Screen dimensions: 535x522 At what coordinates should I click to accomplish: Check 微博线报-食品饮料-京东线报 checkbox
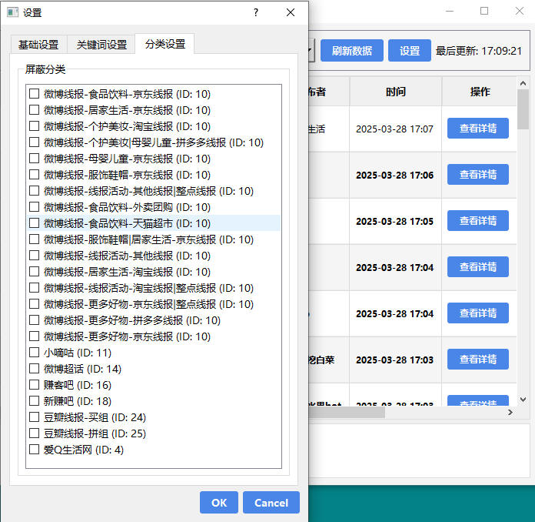click(x=34, y=94)
